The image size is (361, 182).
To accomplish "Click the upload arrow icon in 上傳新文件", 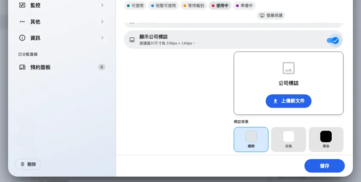I will [x=275, y=101].
